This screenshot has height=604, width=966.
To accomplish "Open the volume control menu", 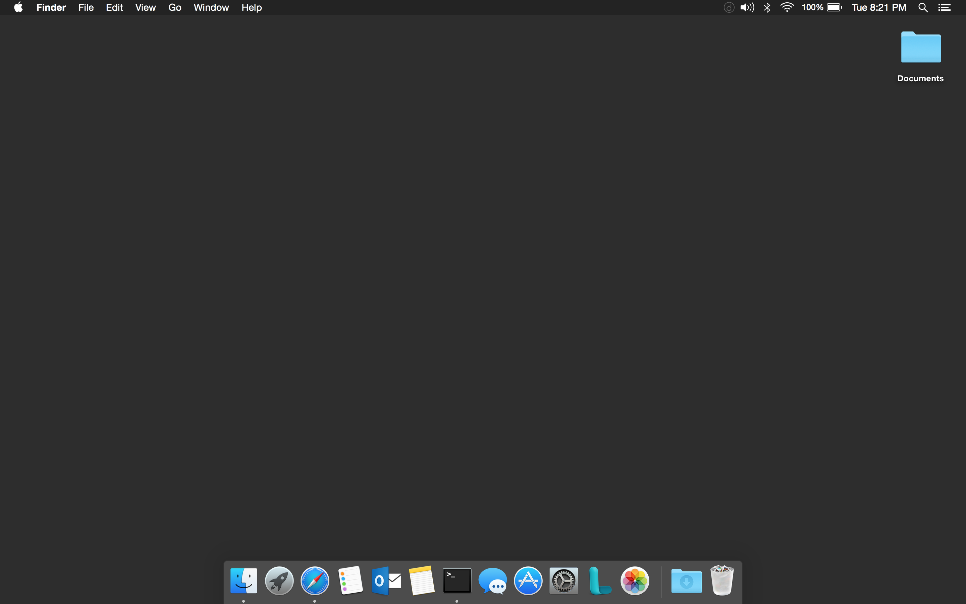I will (x=747, y=7).
